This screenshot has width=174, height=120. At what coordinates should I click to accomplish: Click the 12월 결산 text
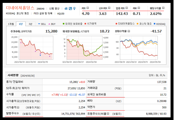(54, 9)
